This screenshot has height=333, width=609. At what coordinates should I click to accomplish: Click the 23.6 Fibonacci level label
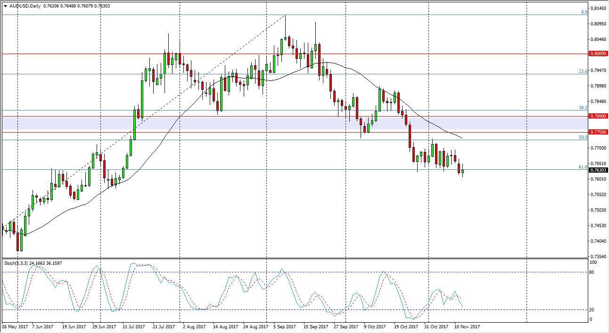click(582, 71)
